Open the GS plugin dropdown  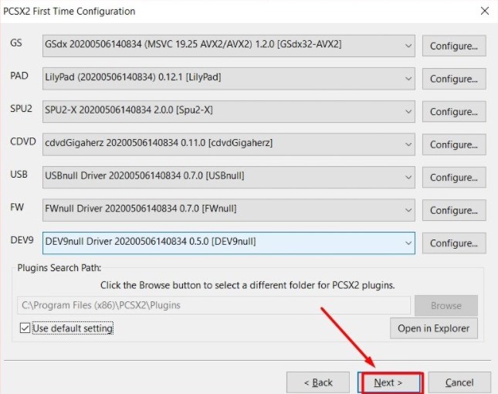pos(229,45)
